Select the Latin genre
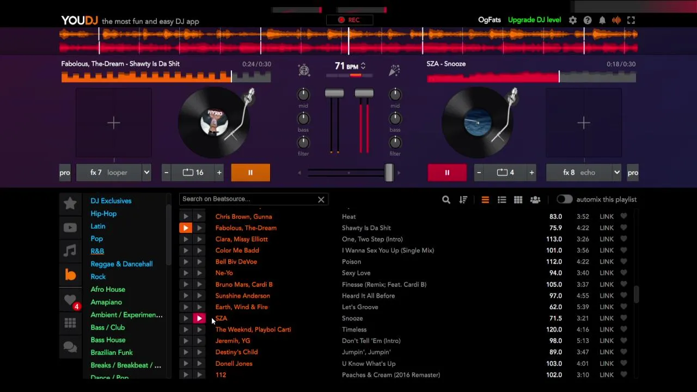Screen dimensions: 697x392 (98, 226)
